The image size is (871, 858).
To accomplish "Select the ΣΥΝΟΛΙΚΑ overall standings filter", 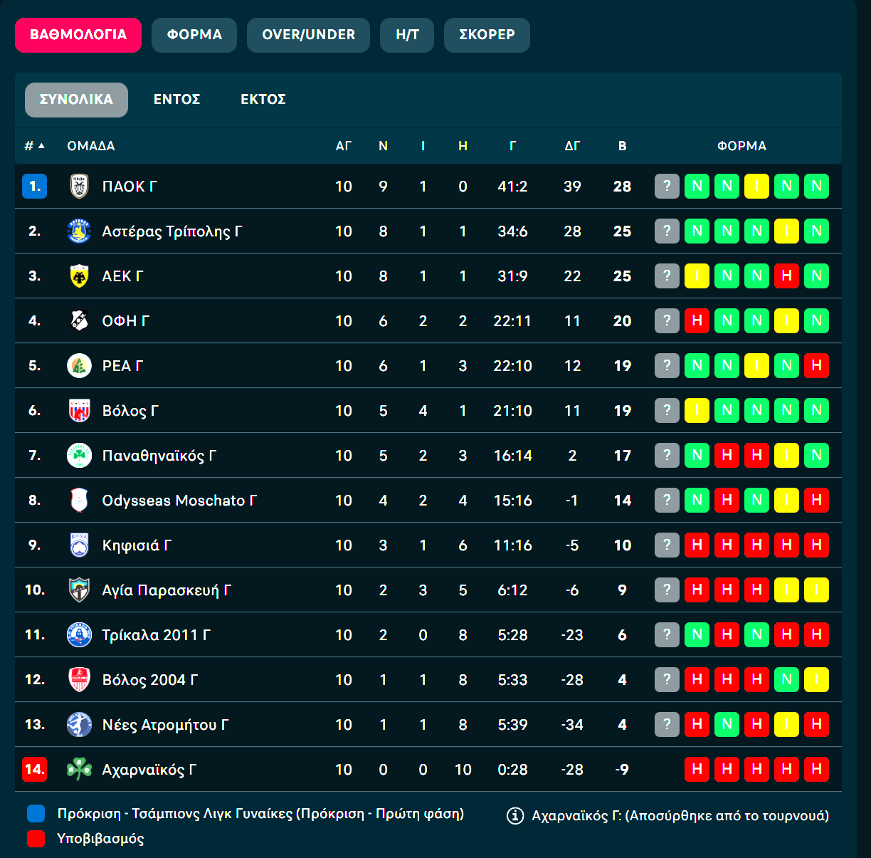I will pyautogui.click(x=76, y=100).
